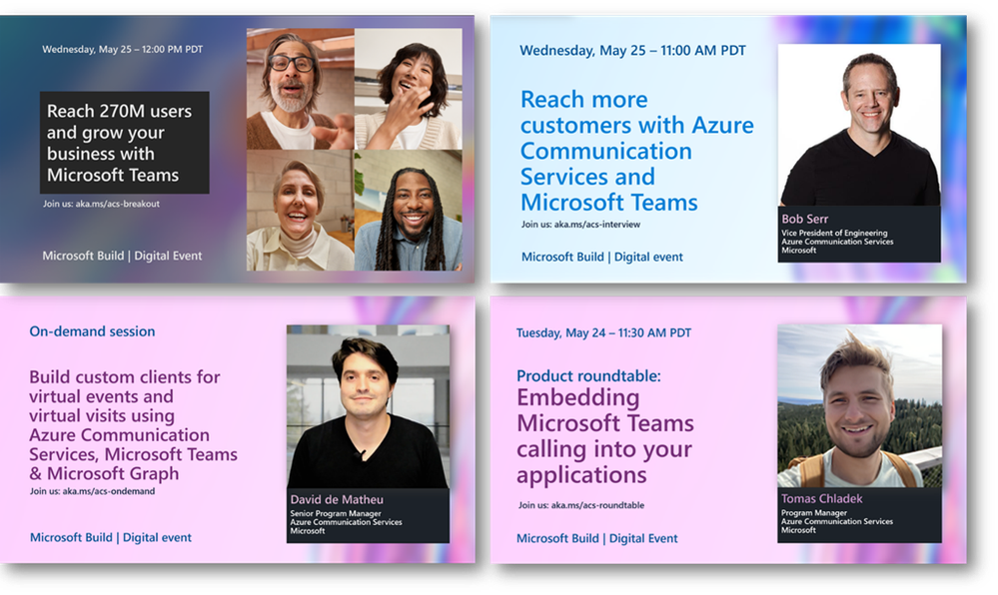Select the smiling woman with gray hair photo
Image resolution: width=998 pixels, height=595 pixels.
click(x=301, y=211)
